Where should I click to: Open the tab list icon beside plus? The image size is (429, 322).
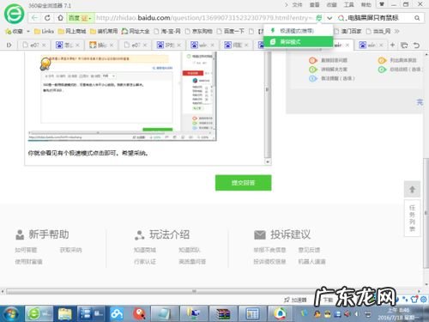click(404, 45)
